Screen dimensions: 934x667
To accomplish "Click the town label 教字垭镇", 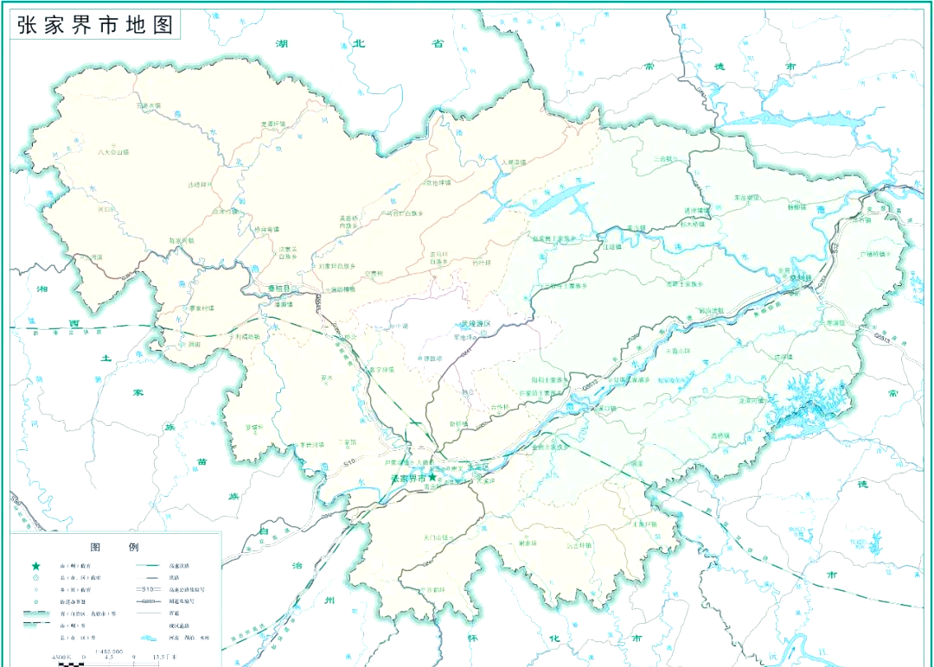I will (382, 370).
